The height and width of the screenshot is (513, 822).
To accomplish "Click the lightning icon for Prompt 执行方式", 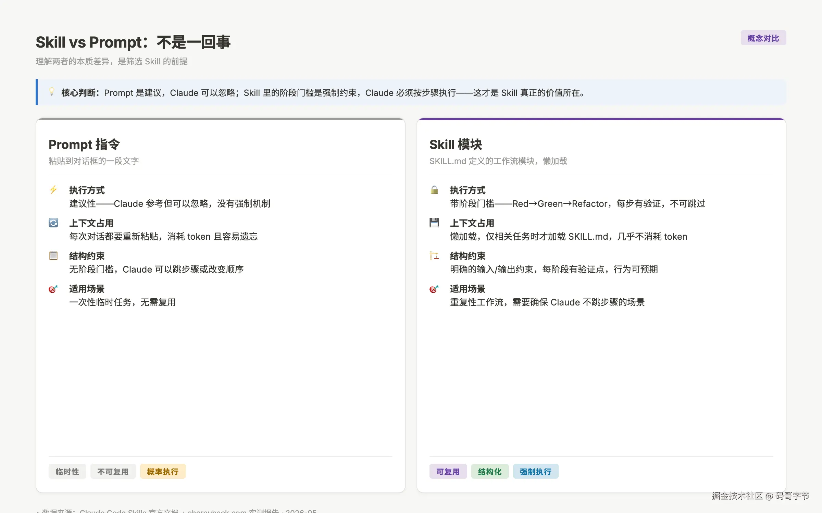I will coord(53,190).
